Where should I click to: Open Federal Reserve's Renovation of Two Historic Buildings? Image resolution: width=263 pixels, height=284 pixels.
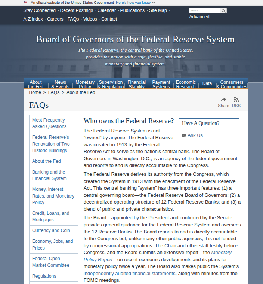tap(53, 144)
